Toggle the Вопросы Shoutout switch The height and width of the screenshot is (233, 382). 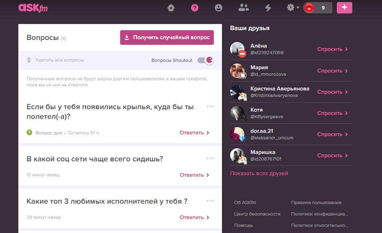pyautogui.click(x=205, y=60)
